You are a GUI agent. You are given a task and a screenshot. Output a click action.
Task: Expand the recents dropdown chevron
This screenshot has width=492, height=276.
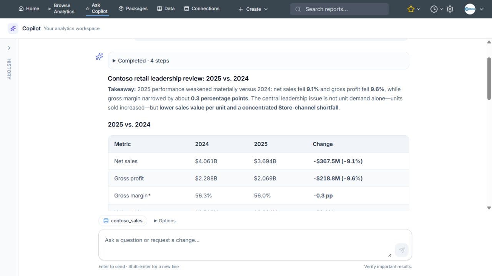click(441, 9)
